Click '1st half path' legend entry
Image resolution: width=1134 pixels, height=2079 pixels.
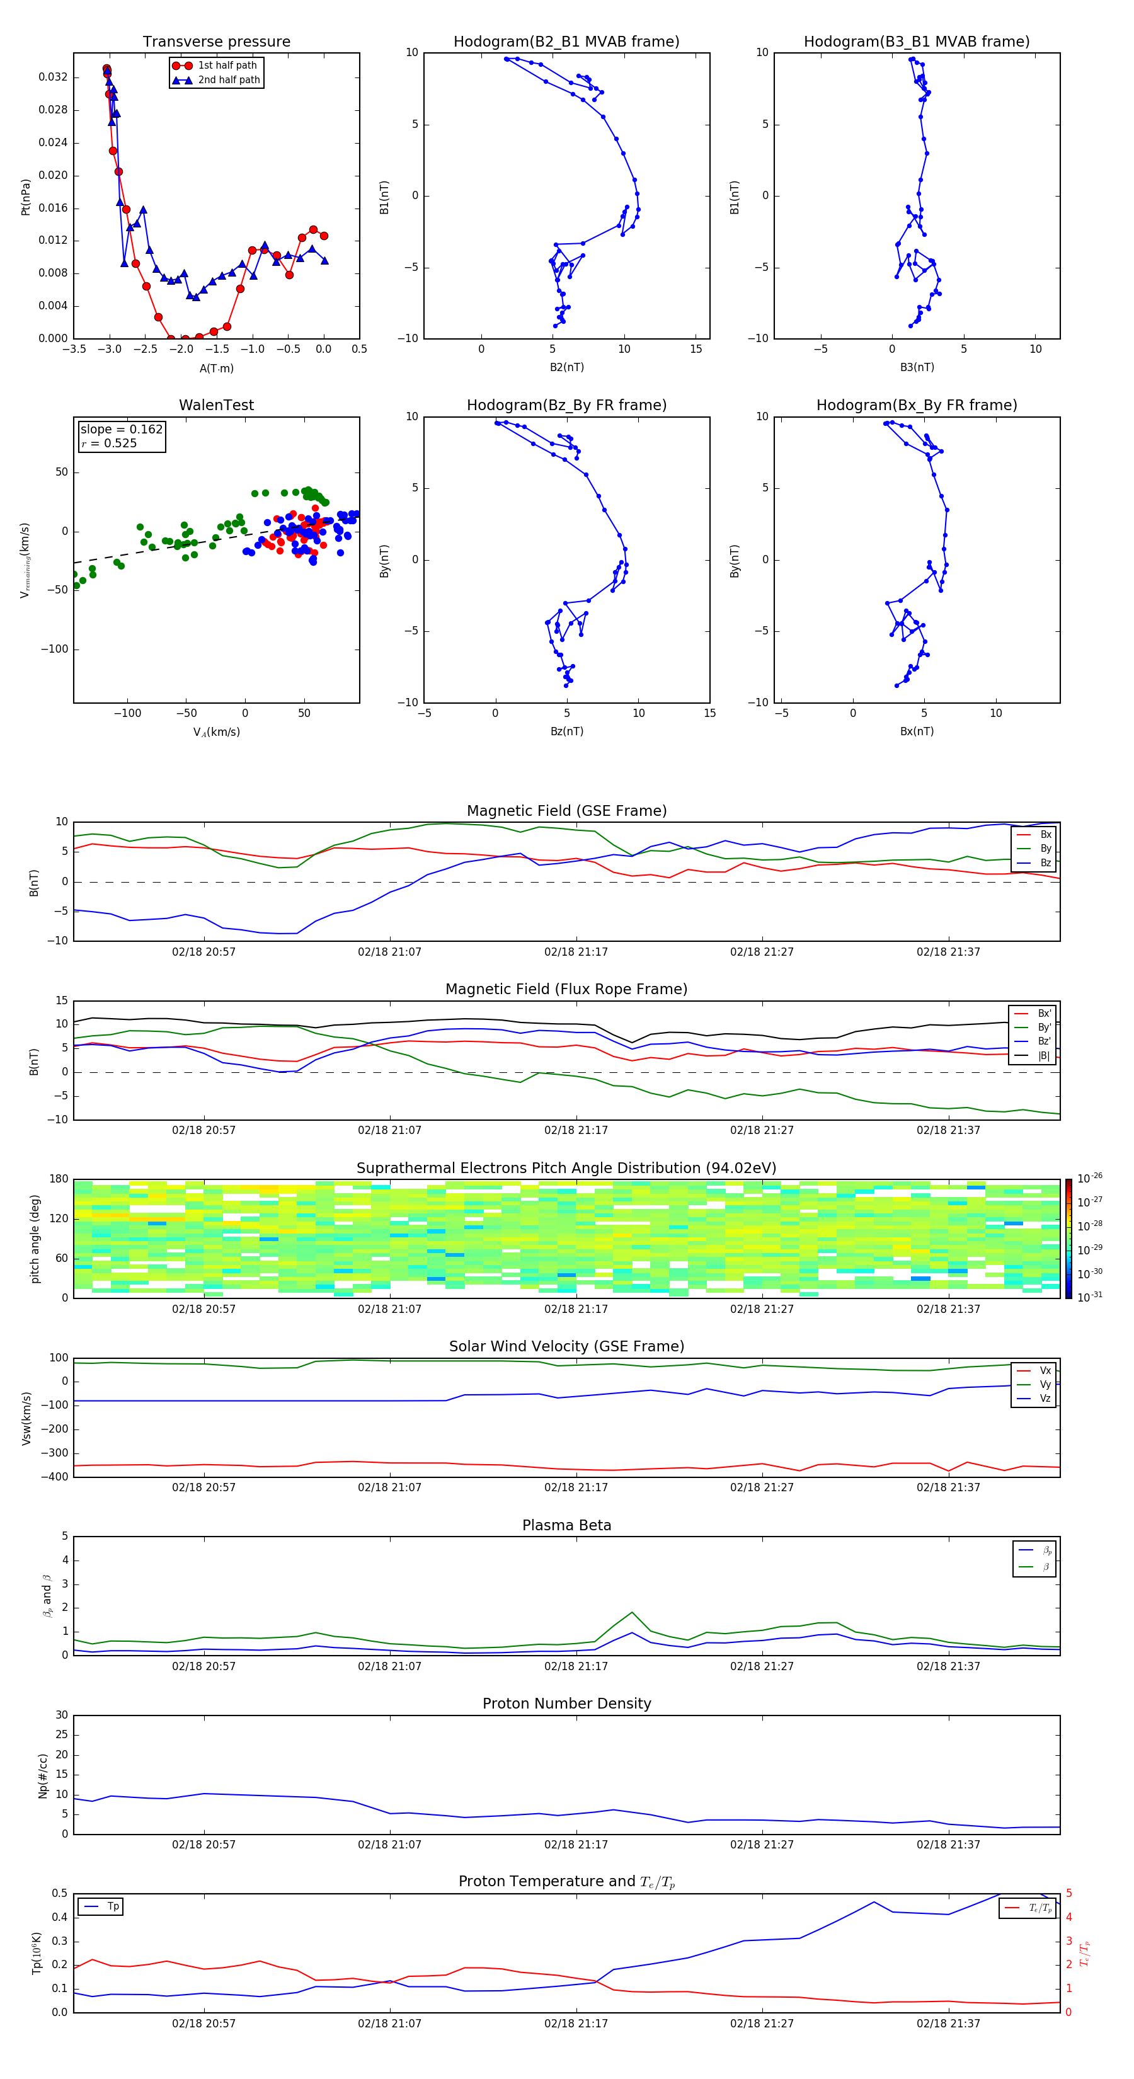click(x=216, y=66)
